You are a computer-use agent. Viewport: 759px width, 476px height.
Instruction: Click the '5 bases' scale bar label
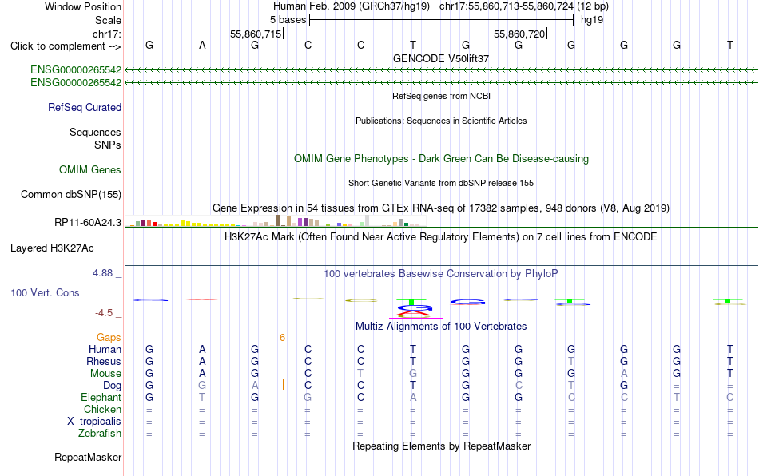[x=288, y=20]
